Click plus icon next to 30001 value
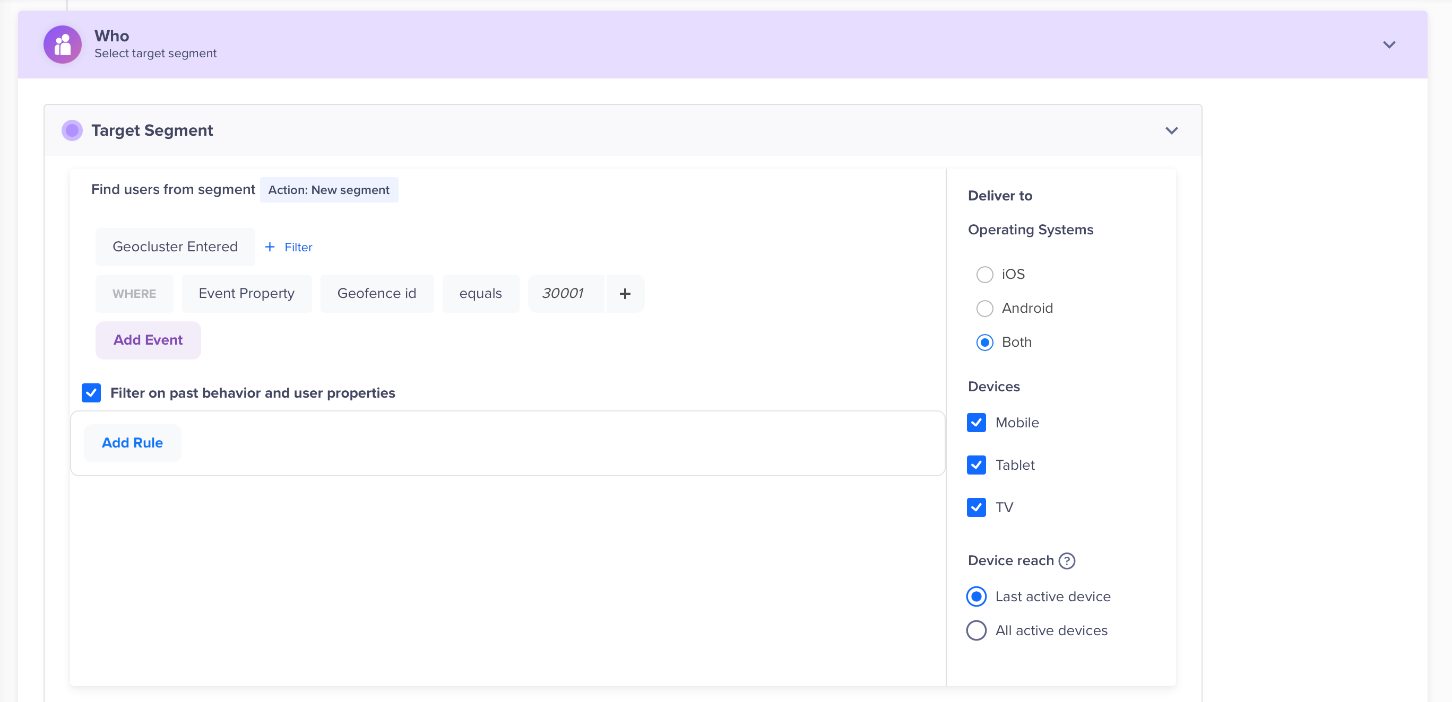Image resolution: width=1452 pixels, height=702 pixels. [625, 294]
